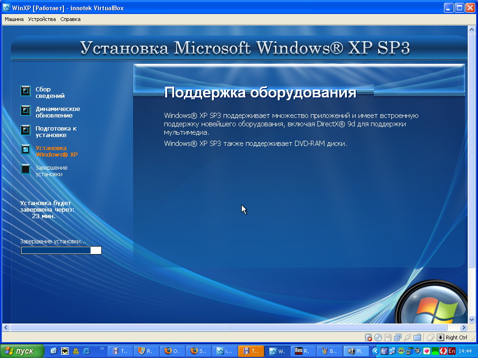Click the floppy disk status icon
Image resolution: width=478 pixels, height=358 pixels.
click(388, 337)
